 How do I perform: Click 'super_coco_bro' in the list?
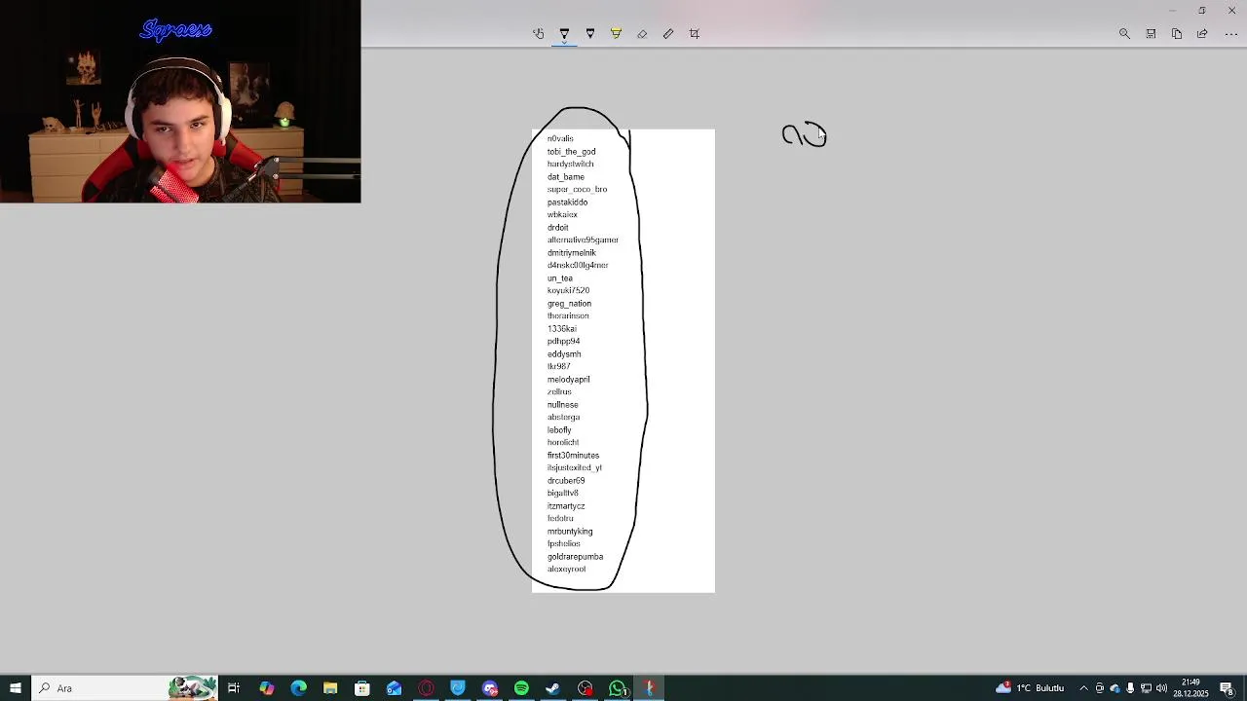coord(577,190)
